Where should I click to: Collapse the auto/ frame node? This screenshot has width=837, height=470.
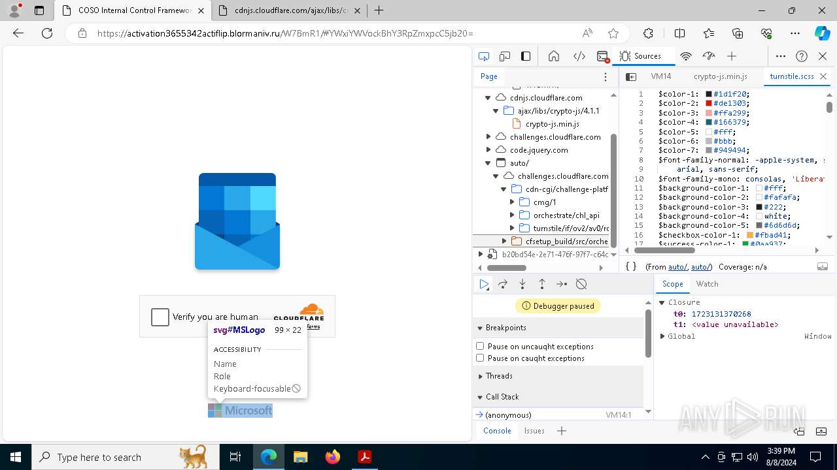(488, 163)
